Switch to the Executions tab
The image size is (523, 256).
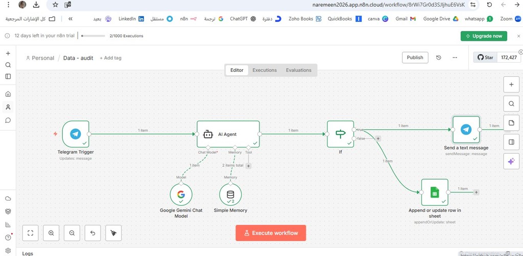[265, 70]
